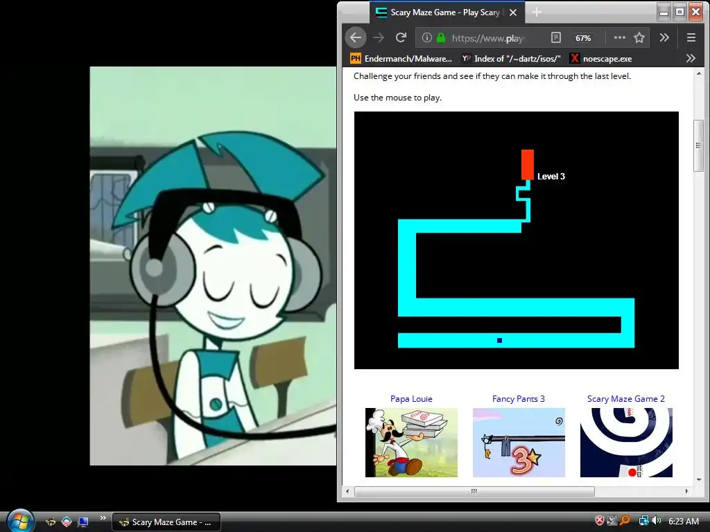Click the vertical scrollbar thumb
The image size is (710, 532).
(x=698, y=145)
